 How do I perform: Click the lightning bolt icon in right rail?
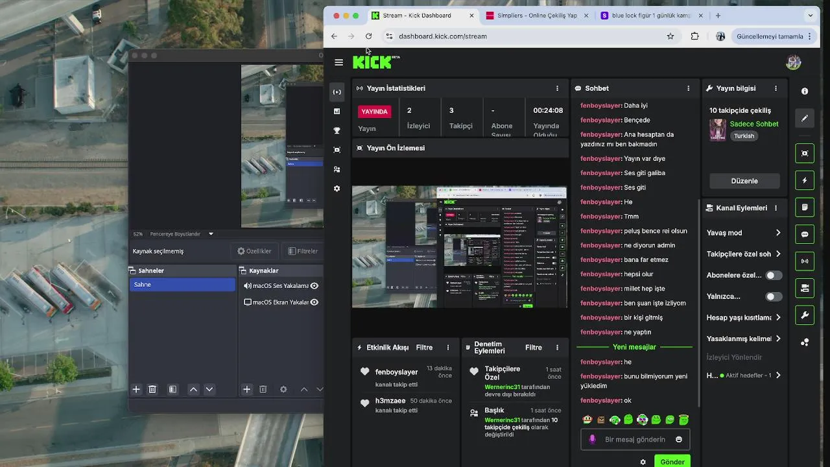(805, 180)
